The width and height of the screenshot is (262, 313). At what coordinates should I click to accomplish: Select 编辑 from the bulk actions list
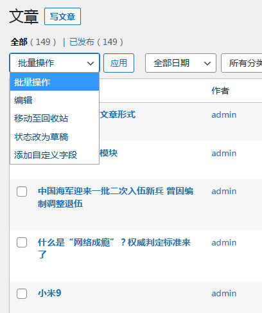click(x=55, y=100)
